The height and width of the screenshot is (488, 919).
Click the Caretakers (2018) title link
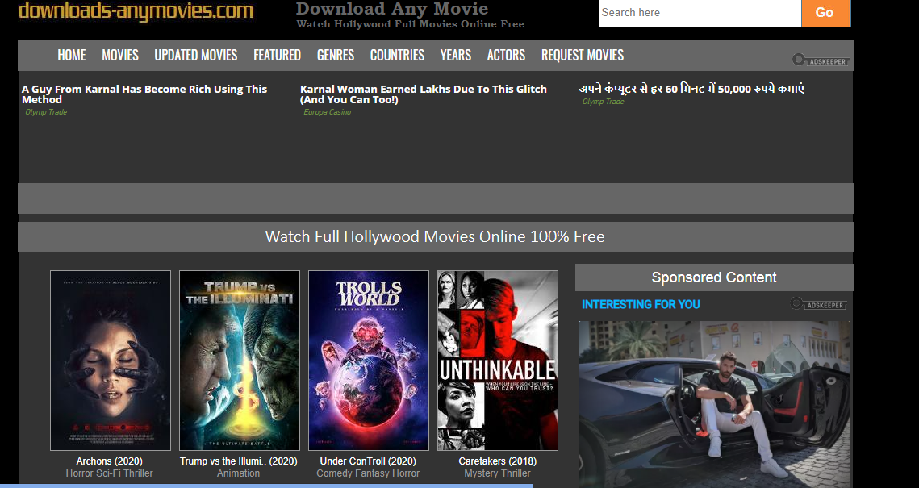(498, 461)
